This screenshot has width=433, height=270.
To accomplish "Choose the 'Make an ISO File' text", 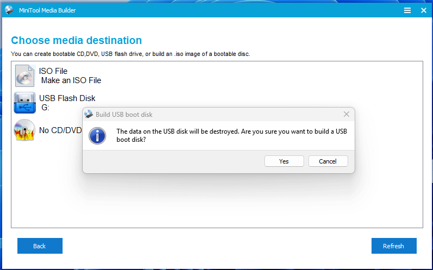I will tap(71, 80).
